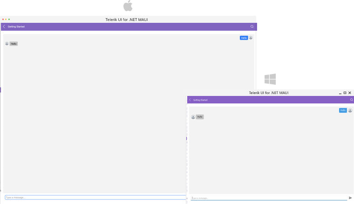
Task: Select blue Hello message bubble in Windows window
Action: point(343,110)
